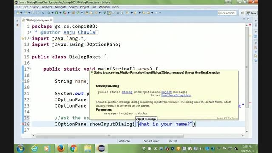Image resolution: width=272 pixels, height=153 pixels.
Task: Open the Windows Start button
Action: pyautogui.click(x=21, y=149)
